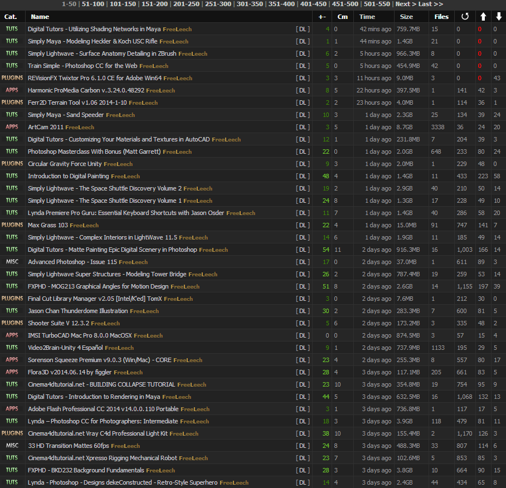Sort table by Time column header
Image resolution: width=506 pixels, height=488 pixels.
367,17
